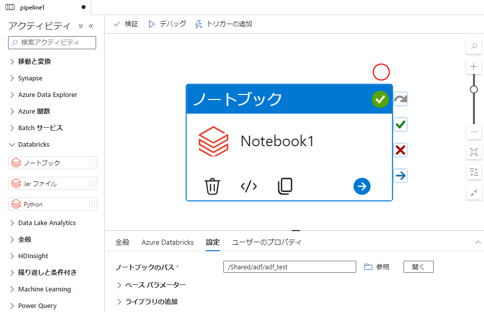Click the Databricks logo on Notebook1 card

[213, 141]
